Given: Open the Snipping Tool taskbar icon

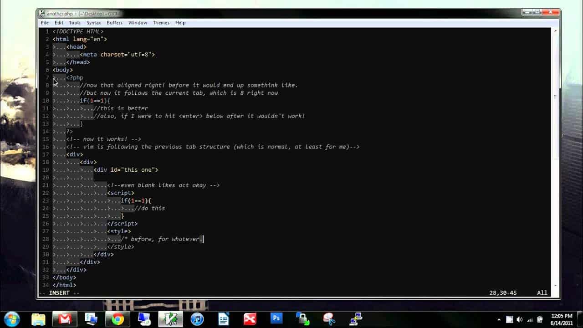Looking at the screenshot, I should [329, 319].
